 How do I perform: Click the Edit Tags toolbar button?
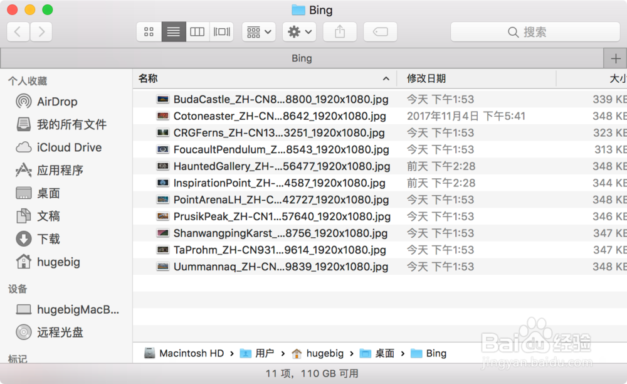click(381, 31)
